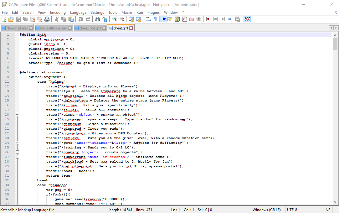339x213 pixels.
Task: Collapse the fold marker on line 26
Action: [18, 152]
